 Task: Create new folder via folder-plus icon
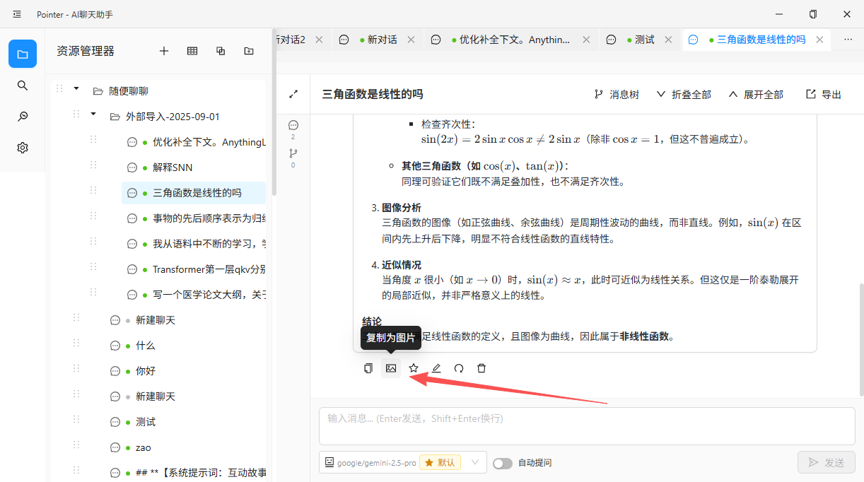[249, 51]
